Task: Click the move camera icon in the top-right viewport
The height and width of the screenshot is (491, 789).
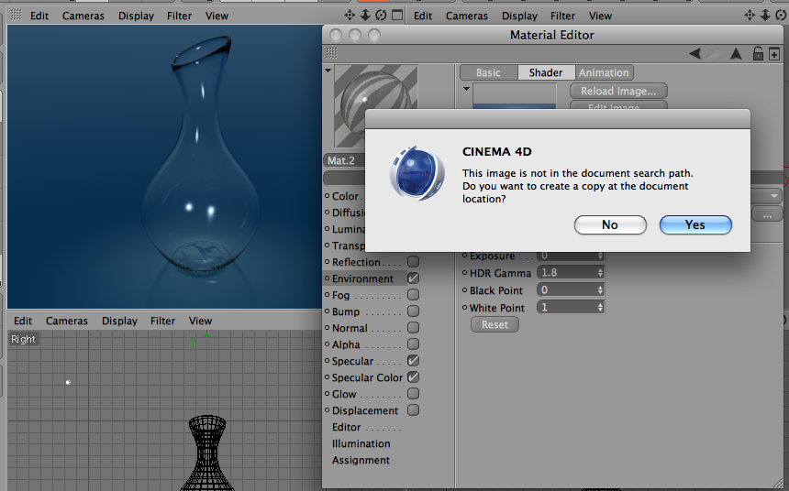Action: (x=750, y=15)
